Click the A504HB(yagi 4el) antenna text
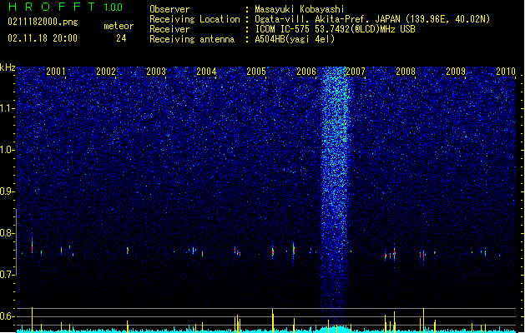 point(295,39)
